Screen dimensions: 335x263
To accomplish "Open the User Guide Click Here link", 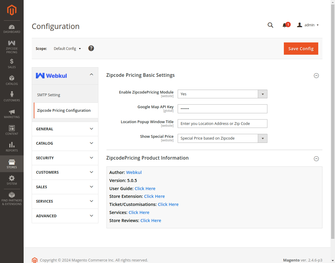I will pos(145,189).
